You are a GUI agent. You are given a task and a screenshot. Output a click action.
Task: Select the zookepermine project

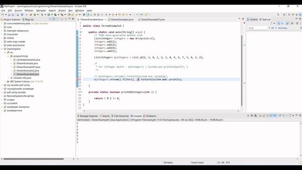15,110
